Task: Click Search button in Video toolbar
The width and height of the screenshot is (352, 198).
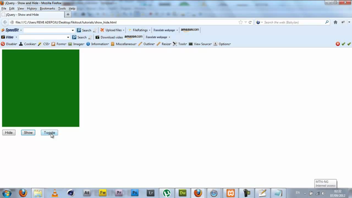Action: (79, 37)
